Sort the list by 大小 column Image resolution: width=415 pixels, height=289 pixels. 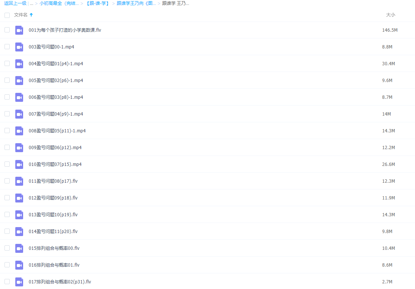click(x=390, y=15)
